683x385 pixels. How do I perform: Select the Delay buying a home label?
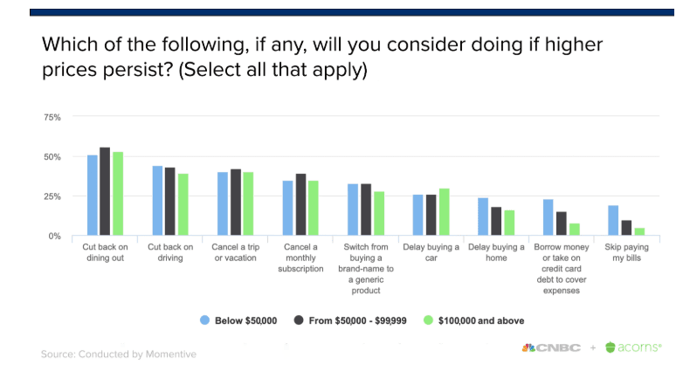click(496, 252)
